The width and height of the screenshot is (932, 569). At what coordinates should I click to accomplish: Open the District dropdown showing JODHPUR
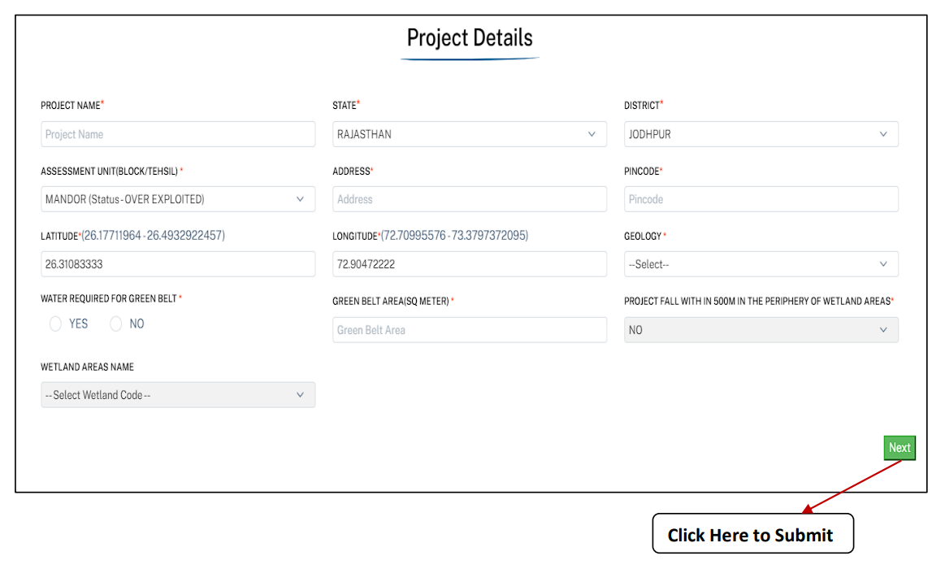click(761, 134)
